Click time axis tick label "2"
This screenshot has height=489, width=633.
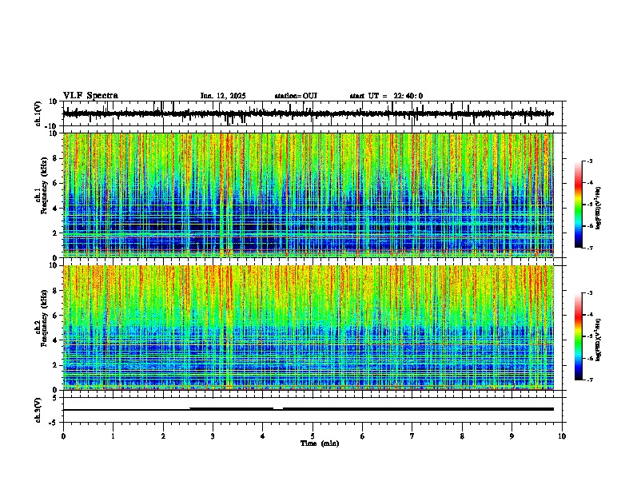click(x=163, y=436)
